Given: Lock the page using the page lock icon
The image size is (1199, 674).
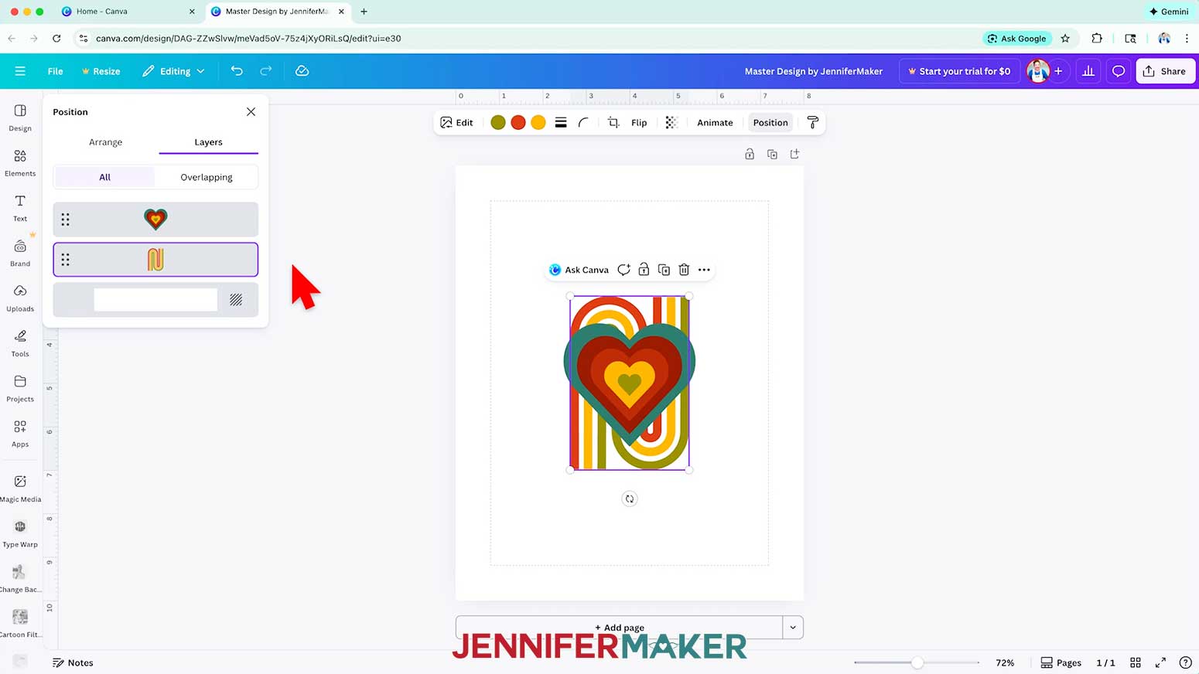Looking at the screenshot, I should (x=750, y=154).
